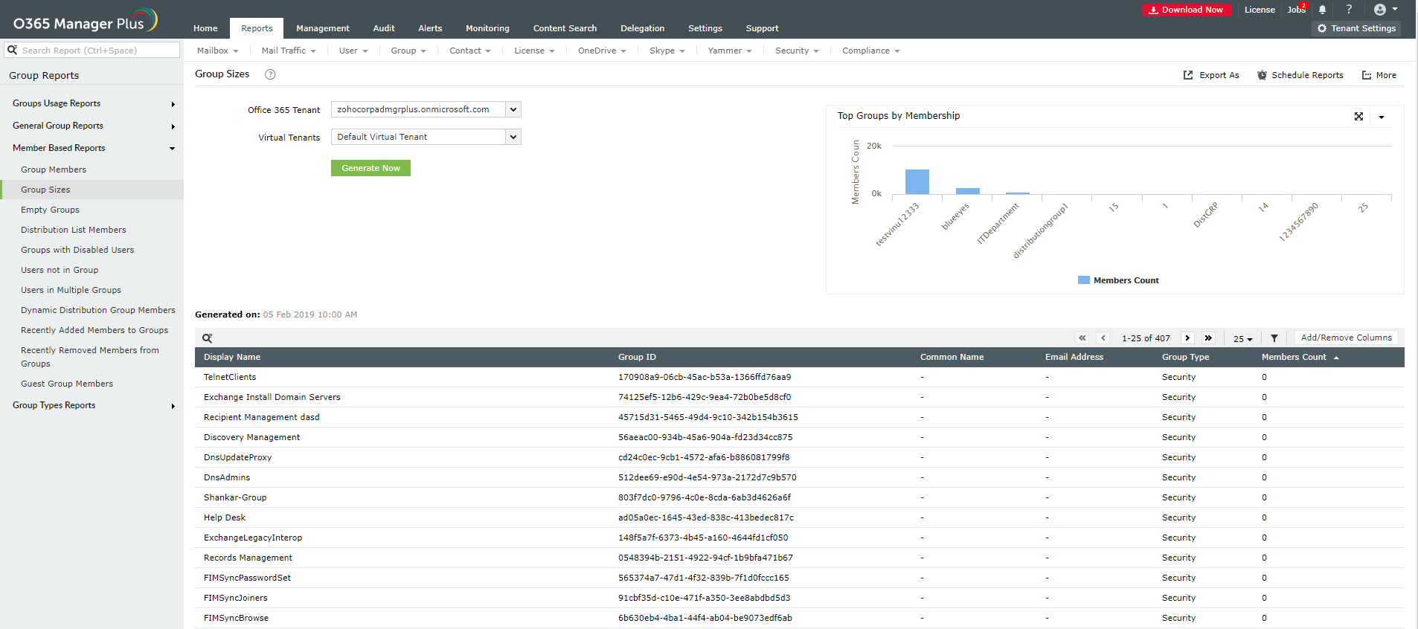Open the Group Members report
1418x629 pixels.
point(54,170)
